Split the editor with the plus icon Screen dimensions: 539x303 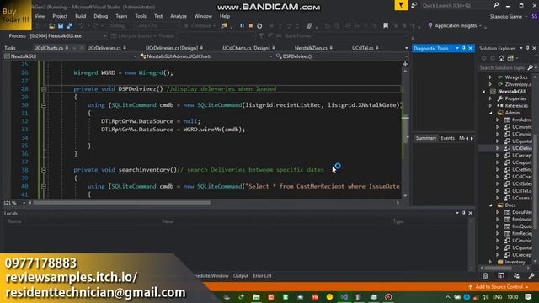point(405,64)
